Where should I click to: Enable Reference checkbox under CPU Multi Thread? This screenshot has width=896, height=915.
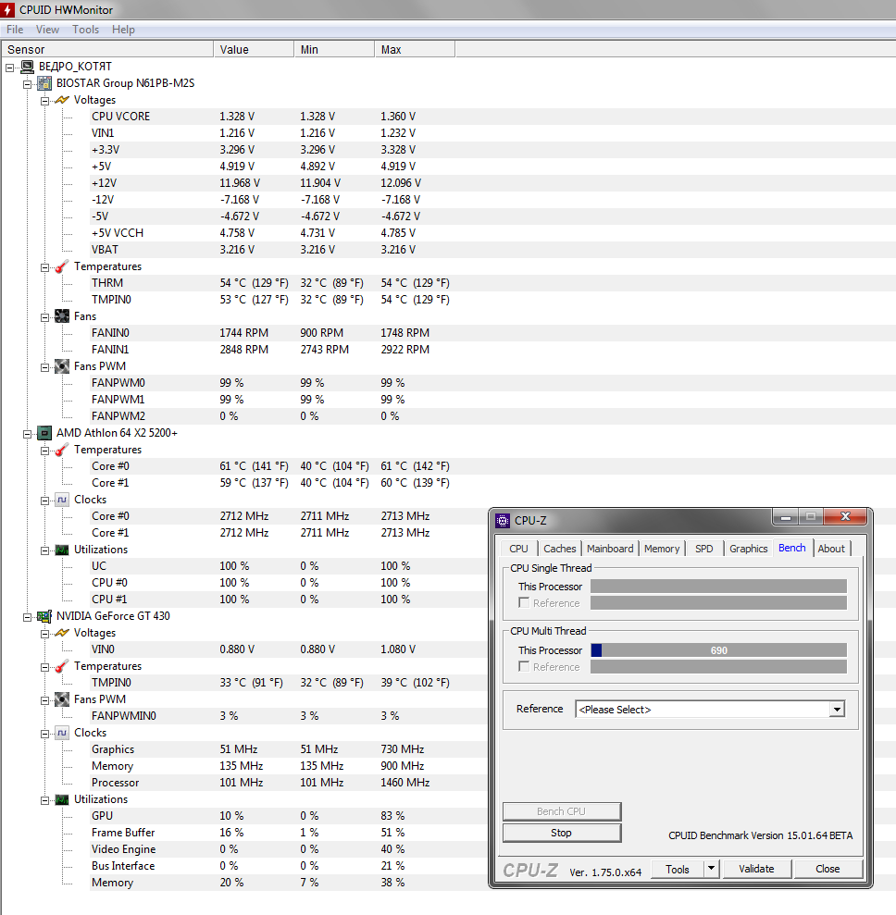[525, 667]
